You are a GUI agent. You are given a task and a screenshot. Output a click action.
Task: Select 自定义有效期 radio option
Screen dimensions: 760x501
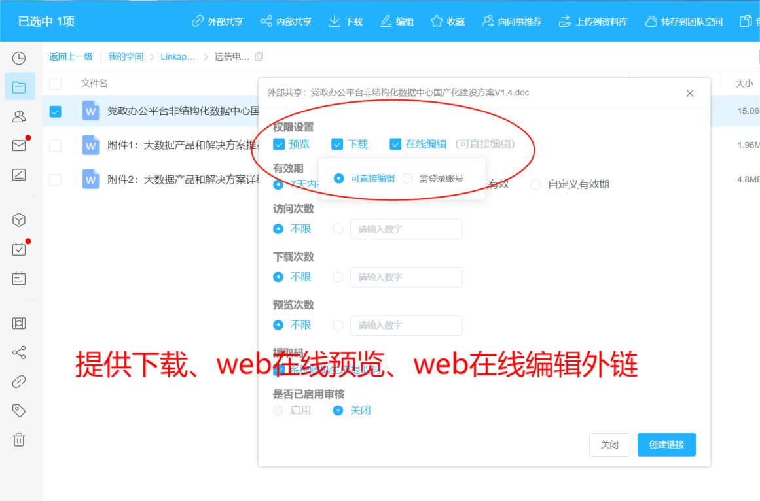(535, 184)
